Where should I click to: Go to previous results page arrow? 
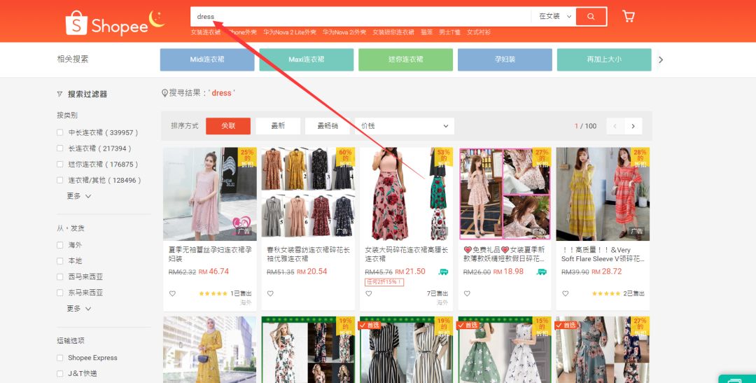[615, 126]
